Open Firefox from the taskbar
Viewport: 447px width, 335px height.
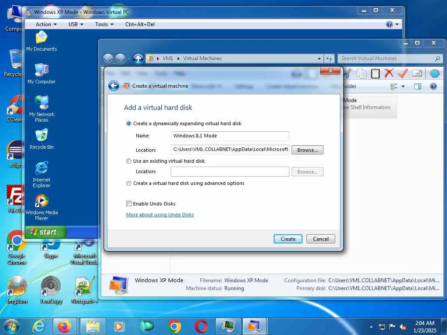coord(65,326)
